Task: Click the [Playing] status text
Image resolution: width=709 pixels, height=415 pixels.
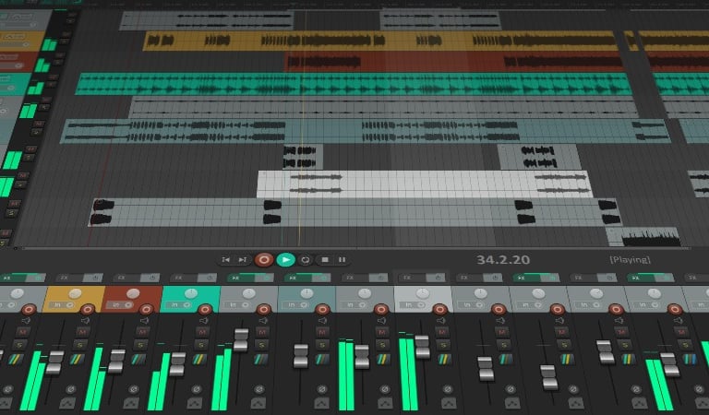Action: click(x=630, y=260)
